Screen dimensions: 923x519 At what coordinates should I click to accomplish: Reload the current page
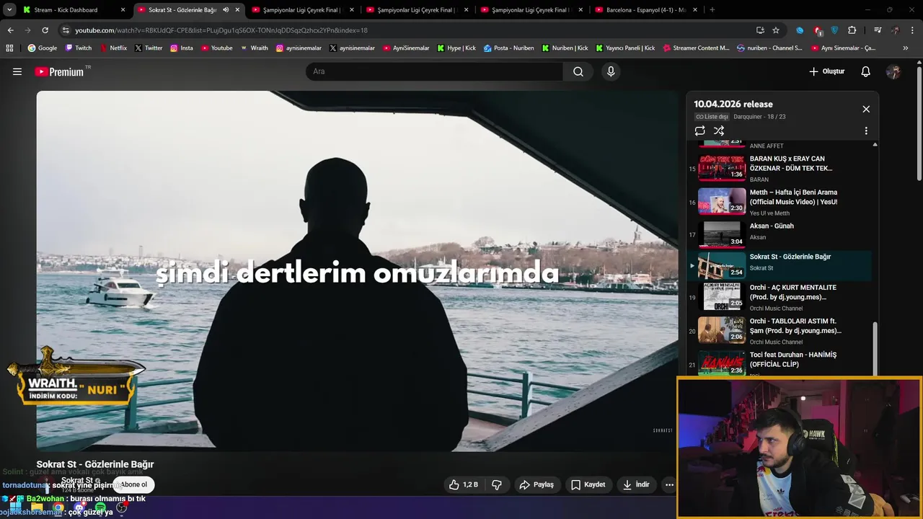pos(45,30)
